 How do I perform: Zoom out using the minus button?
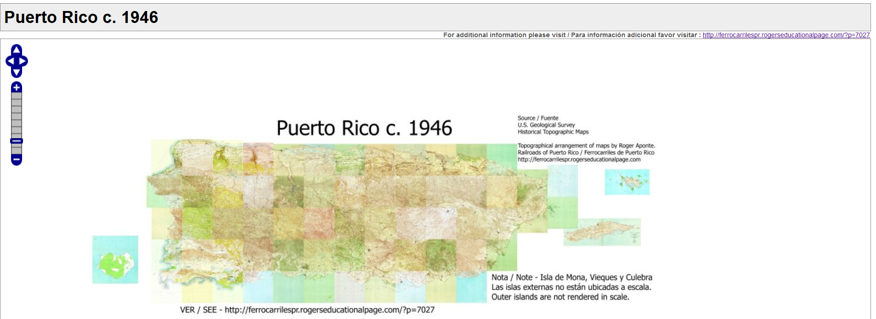click(17, 160)
